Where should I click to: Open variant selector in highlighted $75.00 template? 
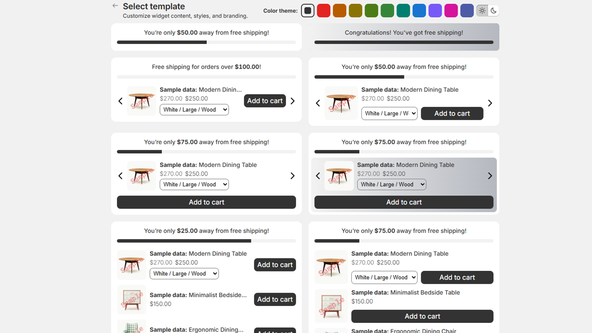pyautogui.click(x=391, y=185)
